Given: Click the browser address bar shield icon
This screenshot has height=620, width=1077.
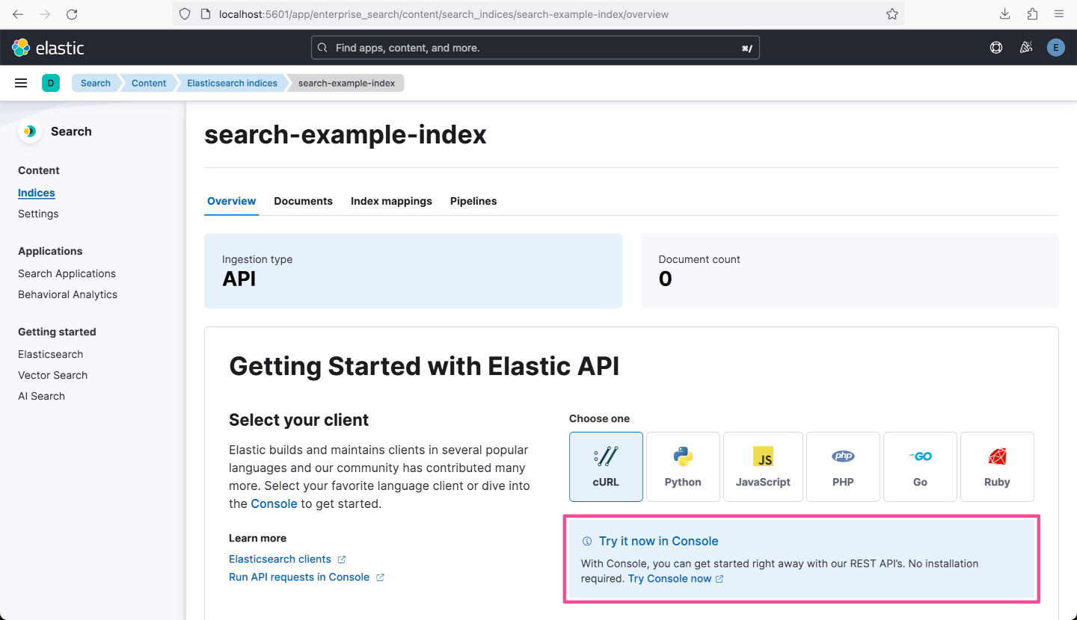Looking at the screenshot, I should (185, 14).
